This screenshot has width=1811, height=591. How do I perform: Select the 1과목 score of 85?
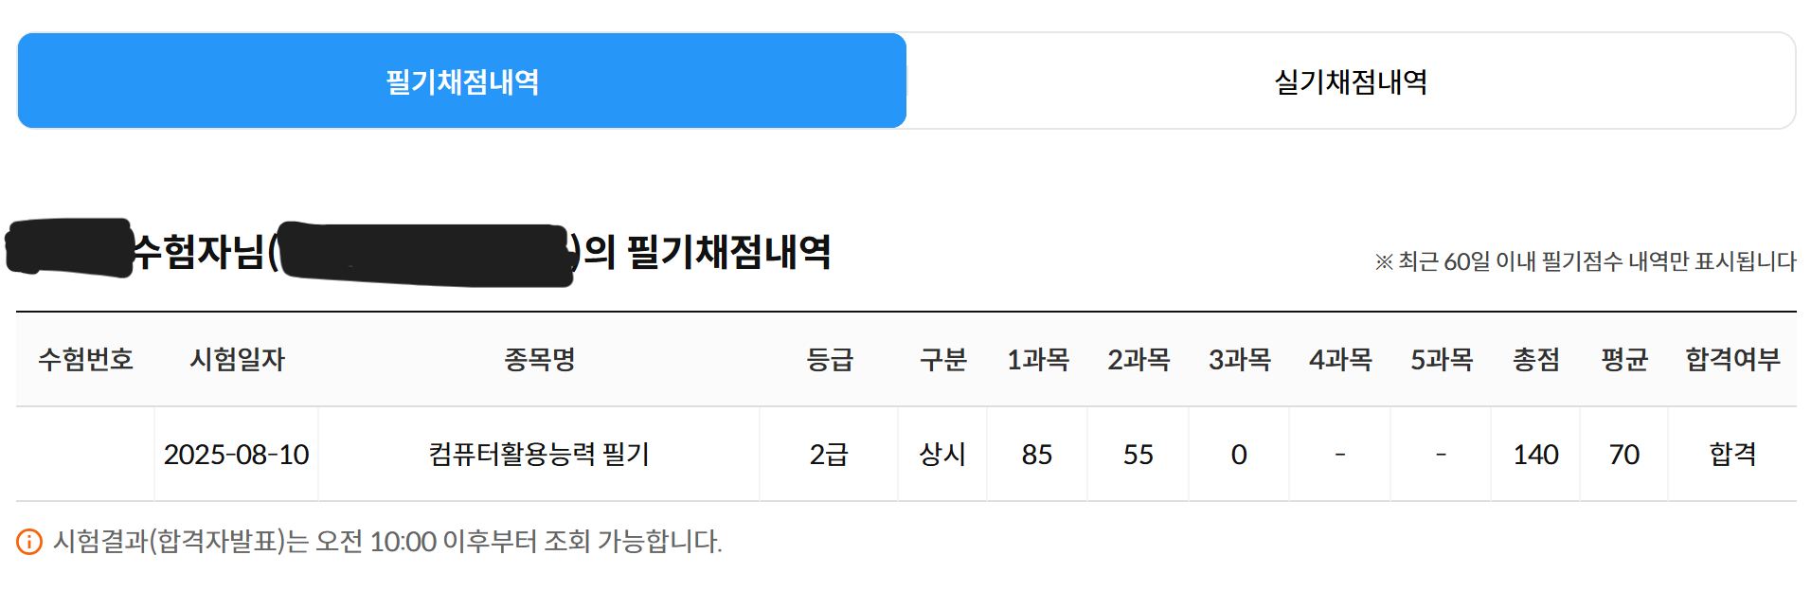coord(1037,455)
